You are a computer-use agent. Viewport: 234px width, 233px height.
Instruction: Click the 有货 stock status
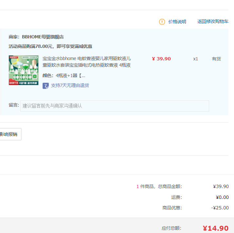[216, 59]
